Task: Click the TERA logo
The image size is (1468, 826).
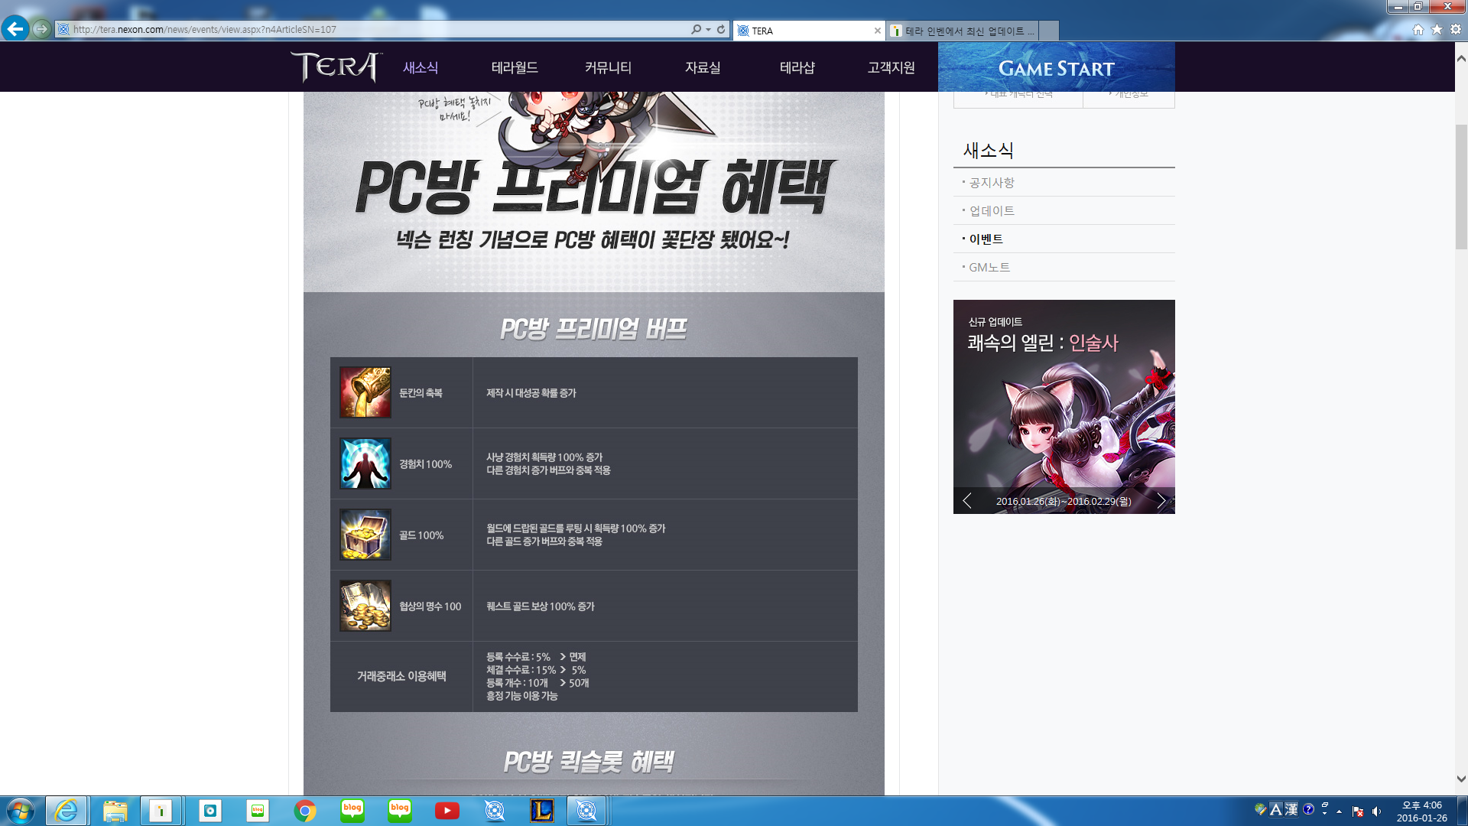Action: (336, 67)
